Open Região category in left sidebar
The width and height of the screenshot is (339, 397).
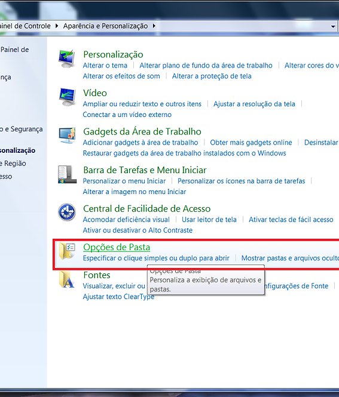13,164
